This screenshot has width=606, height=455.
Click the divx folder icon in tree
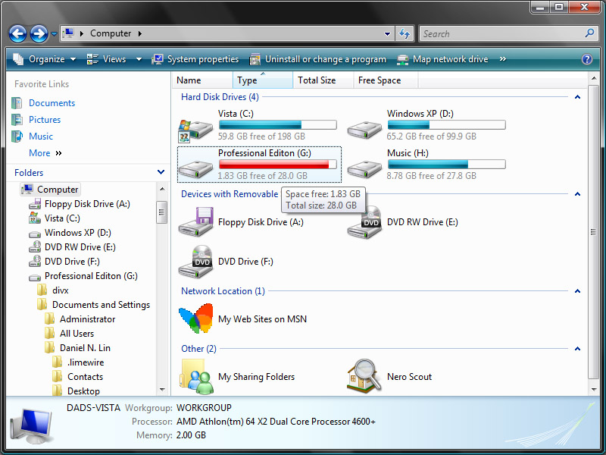[42, 290]
